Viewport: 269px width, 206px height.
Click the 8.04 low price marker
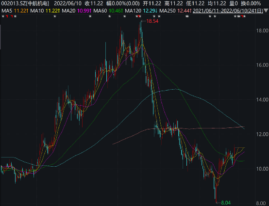226,203
